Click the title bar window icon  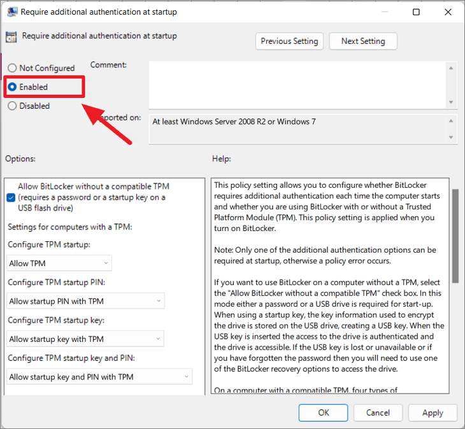coord(12,12)
